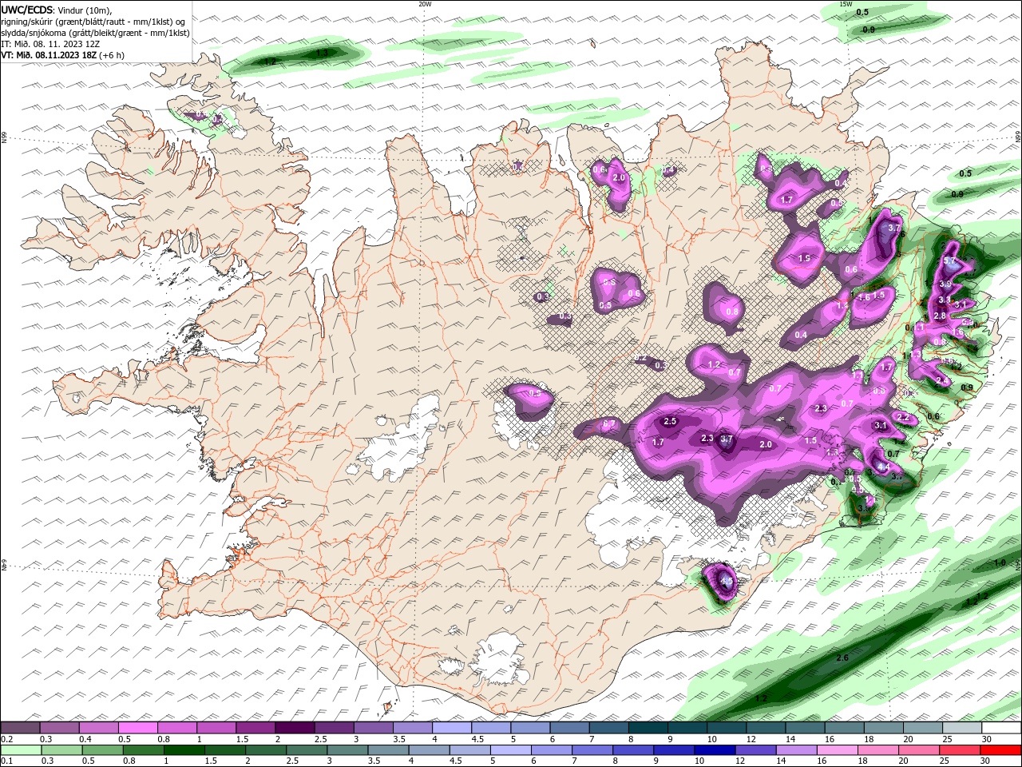Select the 4 light blue swatch in upper scale
Image resolution: width=1022 pixels, height=767 pixels.
tap(452, 728)
